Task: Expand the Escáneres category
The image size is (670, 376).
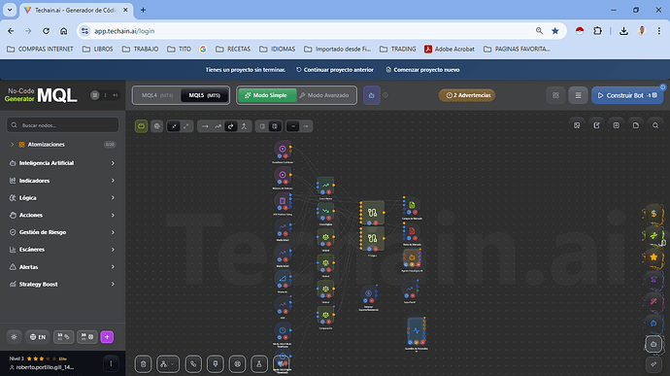Action: tap(63, 250)
